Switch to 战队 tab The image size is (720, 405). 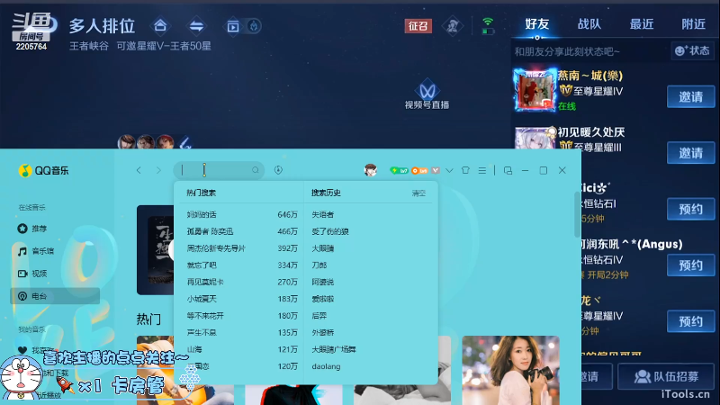589,24
